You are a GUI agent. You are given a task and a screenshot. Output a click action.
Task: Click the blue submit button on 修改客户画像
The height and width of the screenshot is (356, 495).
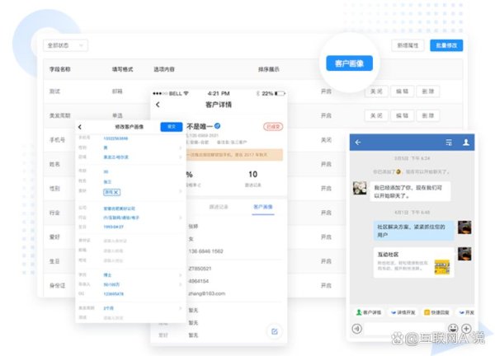172,126
